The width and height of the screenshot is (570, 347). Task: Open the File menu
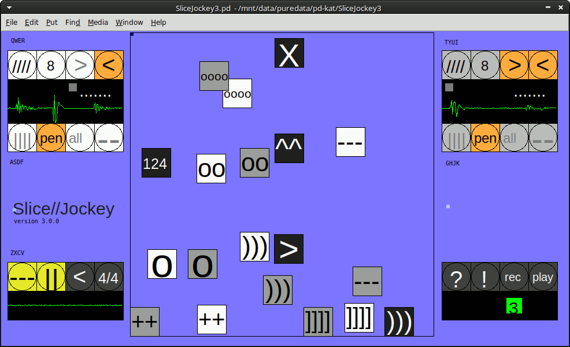click(12, 23)
